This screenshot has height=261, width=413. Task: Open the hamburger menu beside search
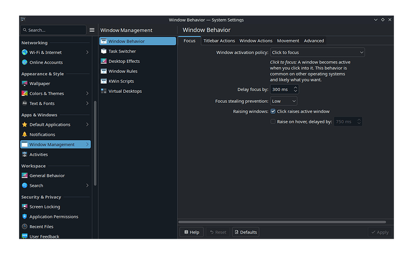point(92,30)
